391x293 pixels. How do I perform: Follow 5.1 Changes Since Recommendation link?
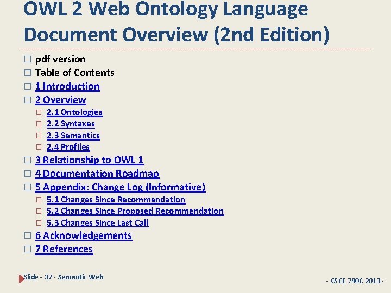click(x=116, y=200)
